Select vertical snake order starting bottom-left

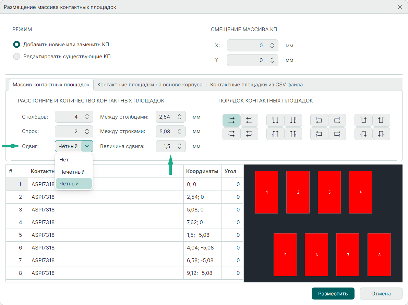coord(363,134)
